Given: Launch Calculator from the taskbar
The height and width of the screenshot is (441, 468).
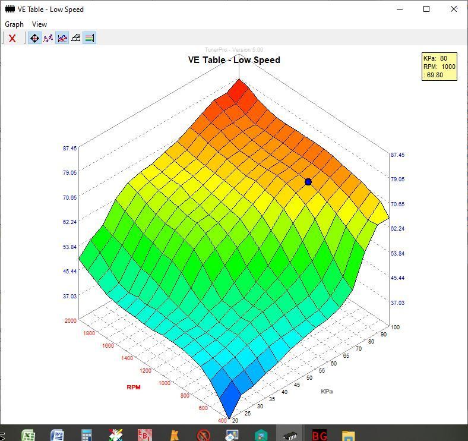Looking at the screenshot, I should [87, 434].
